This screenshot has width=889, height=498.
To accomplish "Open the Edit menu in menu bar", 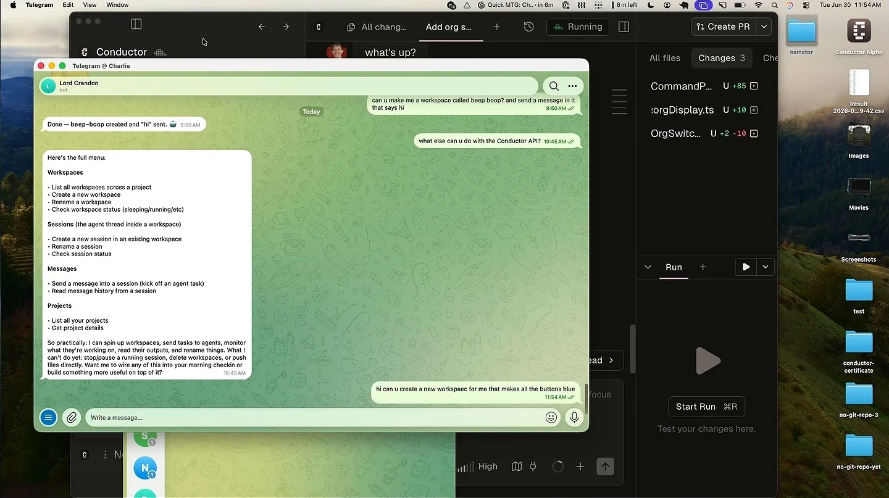I will click(x=68, y=5).
